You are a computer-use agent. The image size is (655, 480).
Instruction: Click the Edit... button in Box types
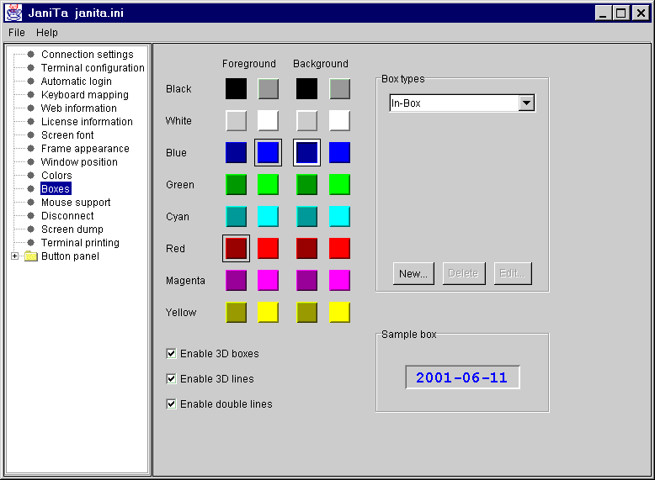click(513, 273)
